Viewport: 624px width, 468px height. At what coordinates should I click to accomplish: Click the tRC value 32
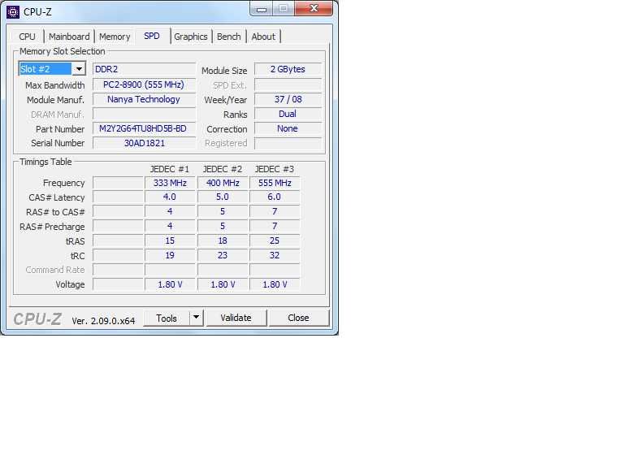[275, 255]
